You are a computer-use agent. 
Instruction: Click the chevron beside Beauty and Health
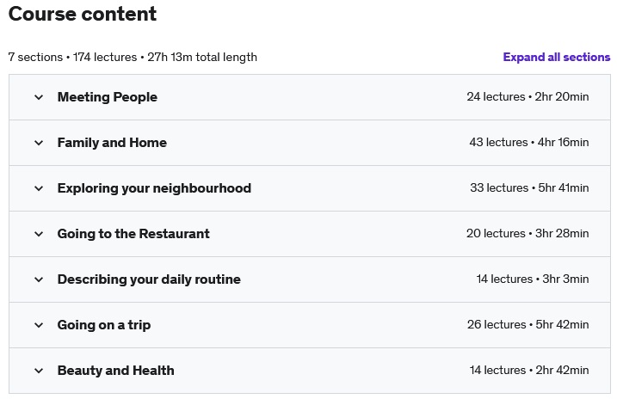click(x=39, y=371)
